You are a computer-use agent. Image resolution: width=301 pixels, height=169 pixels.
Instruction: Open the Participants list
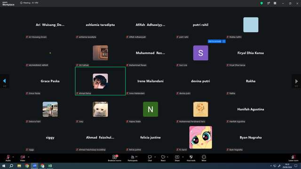click(133, 158)
